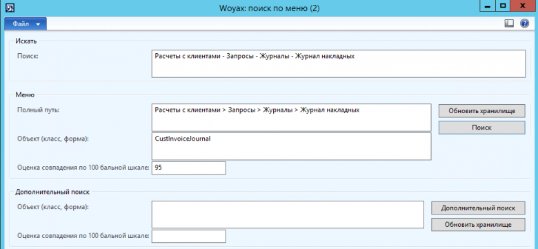Open the Файл menu
538x249 pixels.
pos(25,24)
